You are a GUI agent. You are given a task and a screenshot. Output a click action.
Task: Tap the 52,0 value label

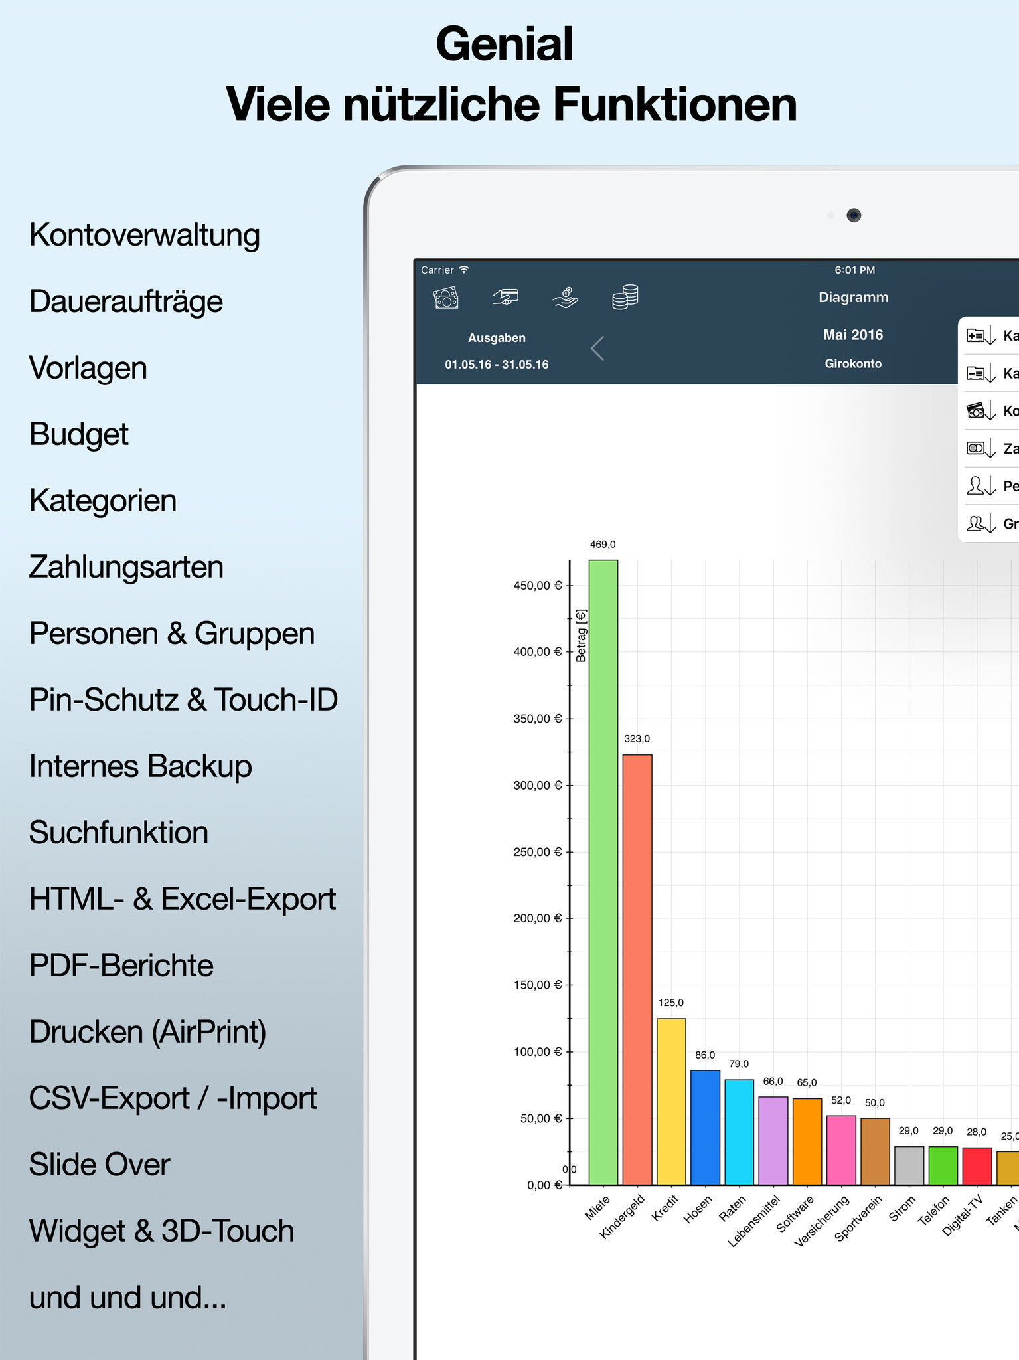tap(841, 1100)
